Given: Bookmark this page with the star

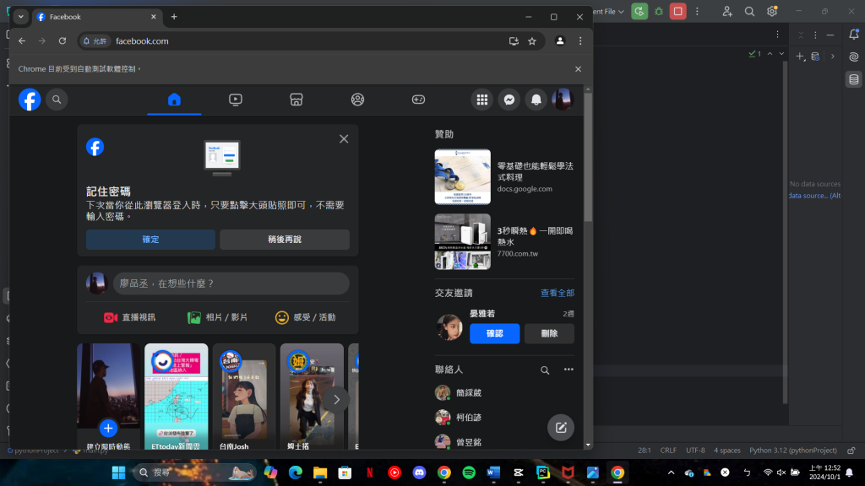Looking at the screenshot, I should (x=532, y=41).
